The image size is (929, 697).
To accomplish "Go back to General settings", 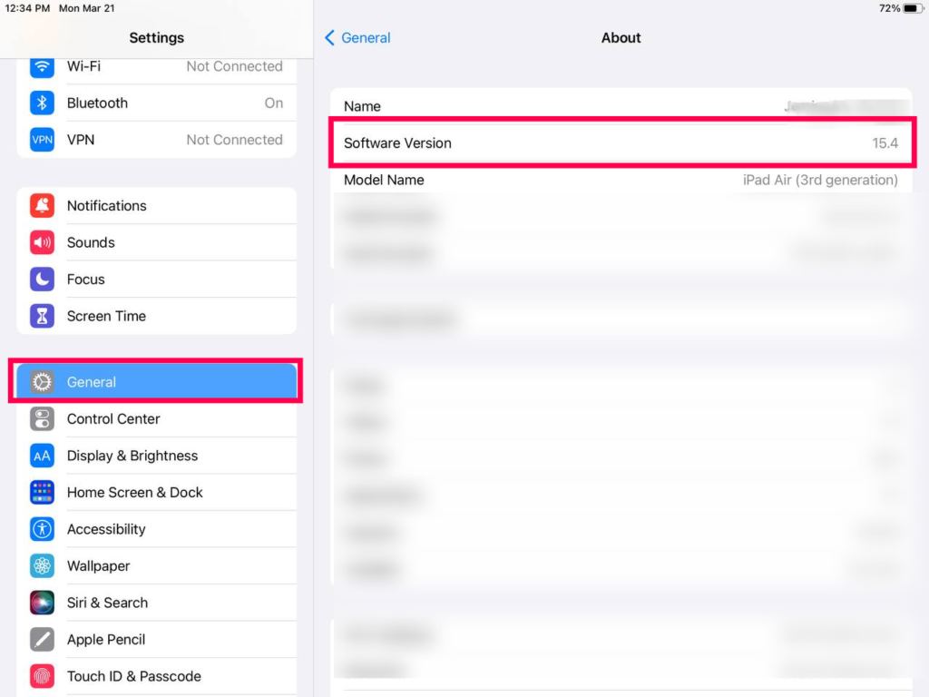I will point(357,38).
